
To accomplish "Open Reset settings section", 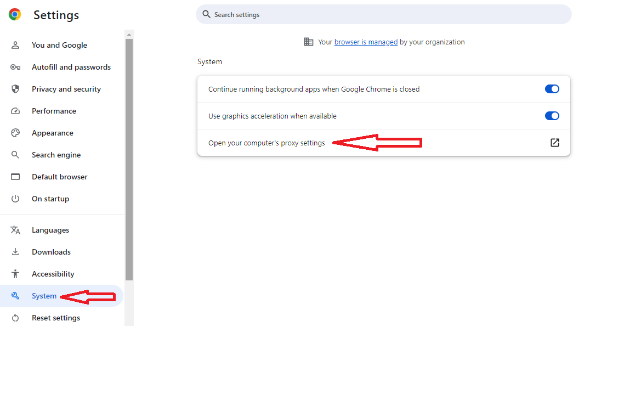I will pyautogui.click(x=55, y=318).
